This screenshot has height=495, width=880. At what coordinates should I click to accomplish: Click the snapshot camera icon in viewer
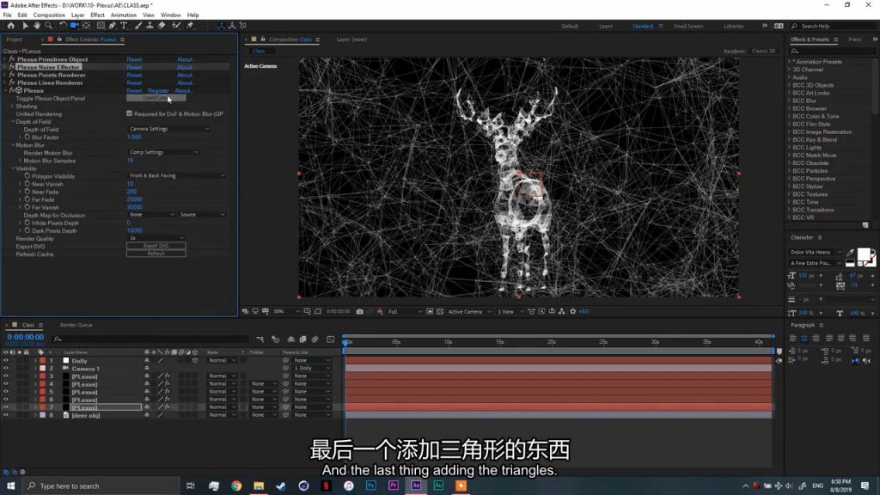click(360, 311)
